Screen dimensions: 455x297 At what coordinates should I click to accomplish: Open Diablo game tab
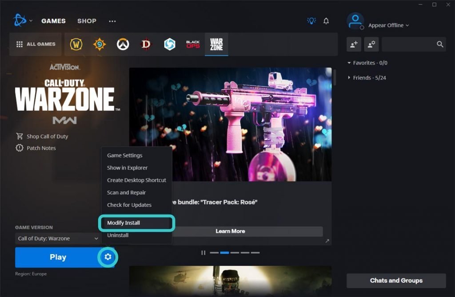[x=146, y=44]
